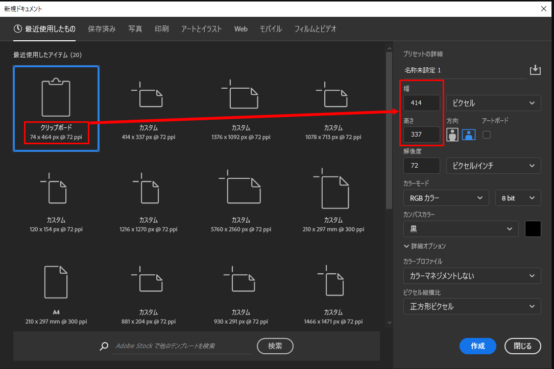Close the 新規ドキュメント dialog window
Viewport: 554px width, 369px height.
(544, 9)
